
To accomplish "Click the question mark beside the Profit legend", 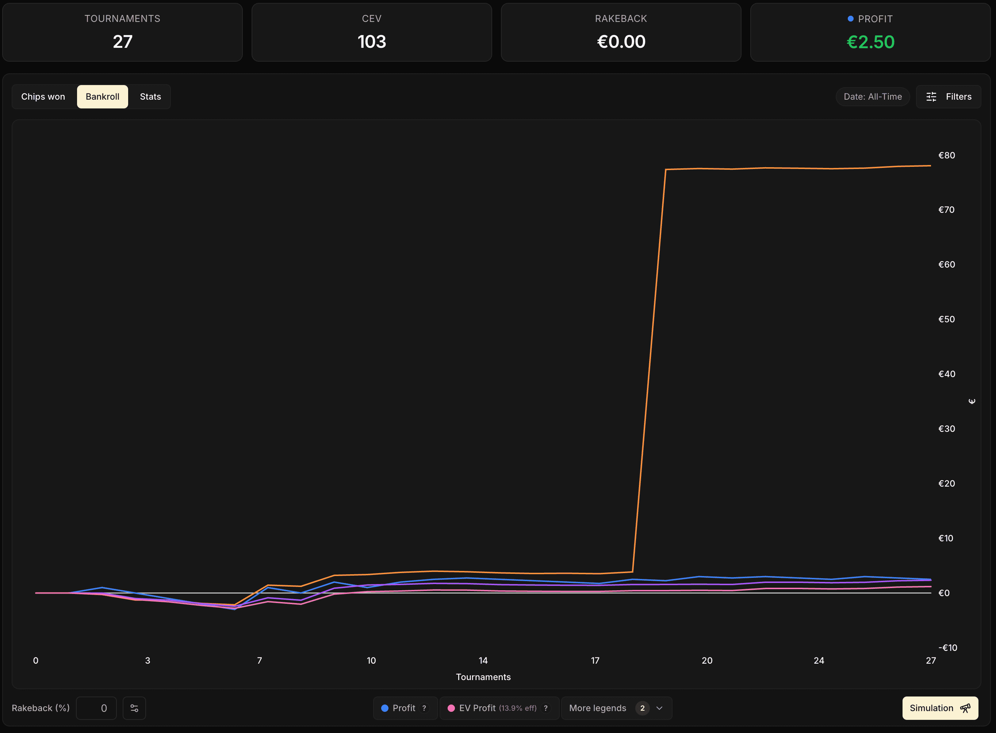I will coord(424,708).
